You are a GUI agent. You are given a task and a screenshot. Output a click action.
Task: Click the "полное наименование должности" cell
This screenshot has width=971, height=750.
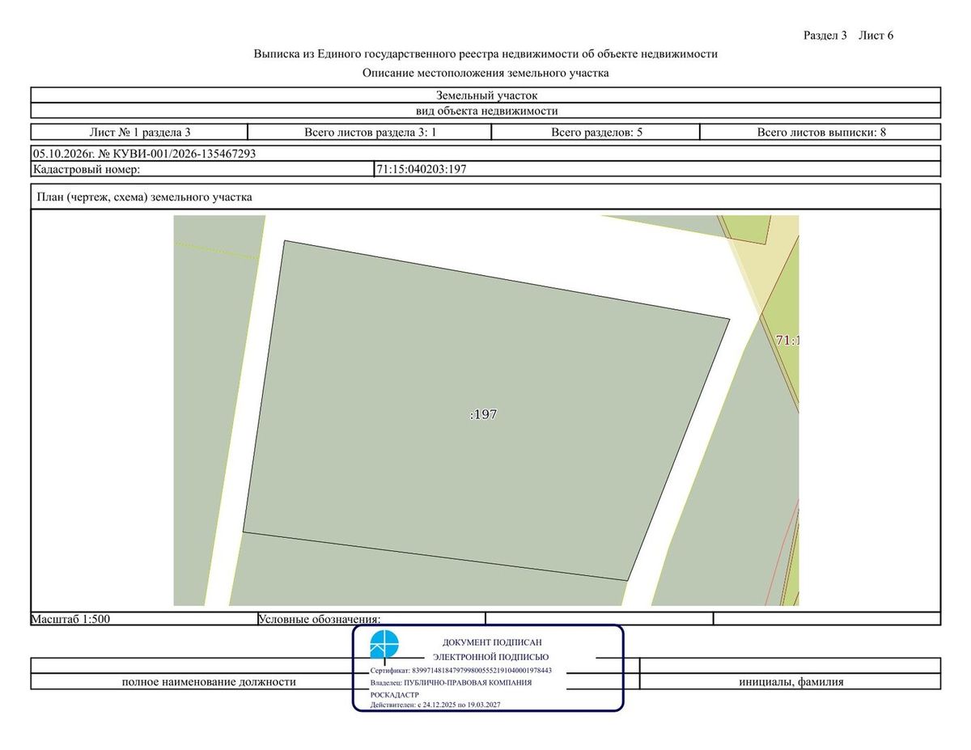[x=209, y=682]
